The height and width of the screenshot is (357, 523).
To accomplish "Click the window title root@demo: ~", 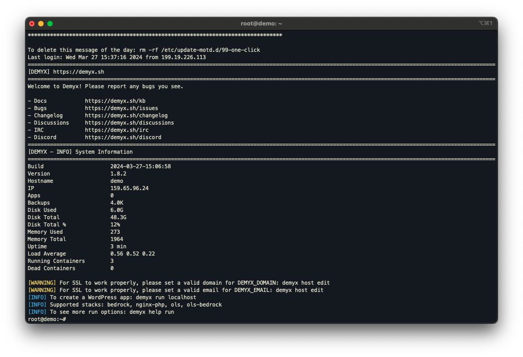I will point(261,24).
